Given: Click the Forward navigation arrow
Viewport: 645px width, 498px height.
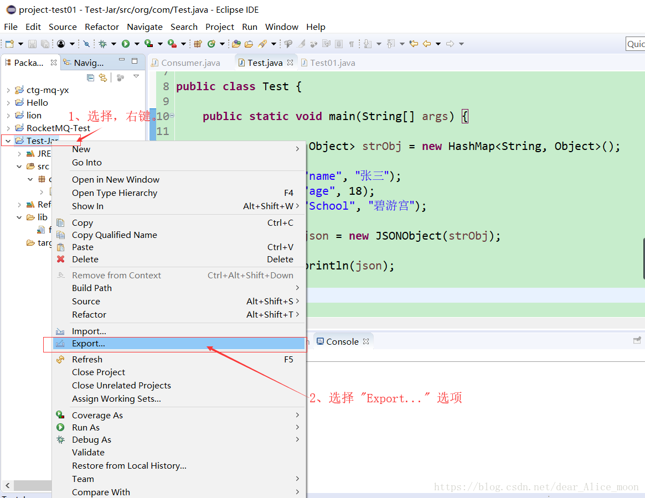Looking at the screenshot, I should [450, 44].
